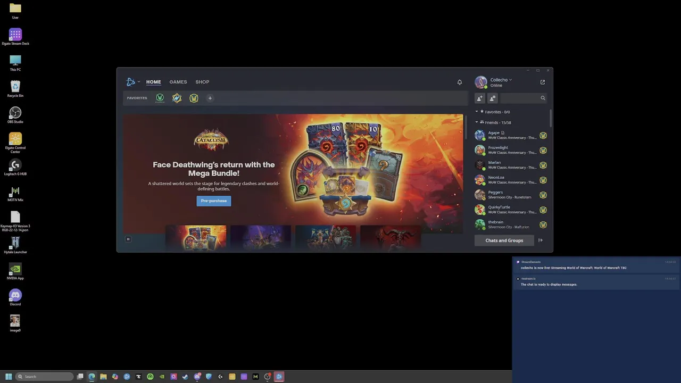681x383 pixels.
Task: Click WoW game icon beside NeonLoa
Action: (543, 180)
